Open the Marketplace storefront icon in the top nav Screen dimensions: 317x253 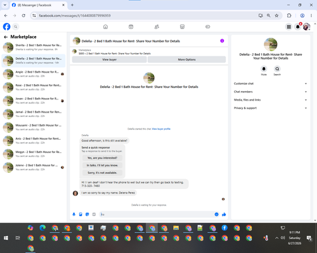tap(182, 27)
